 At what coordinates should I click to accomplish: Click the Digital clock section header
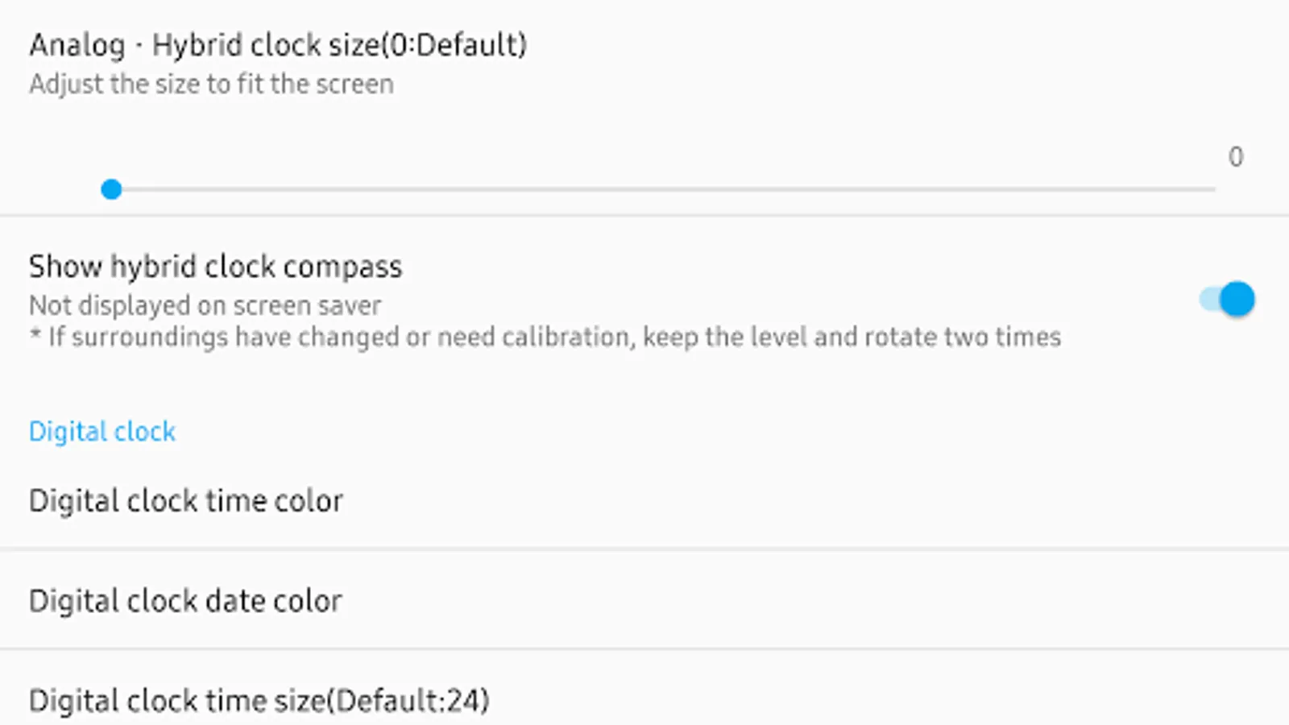click(102, 432)
